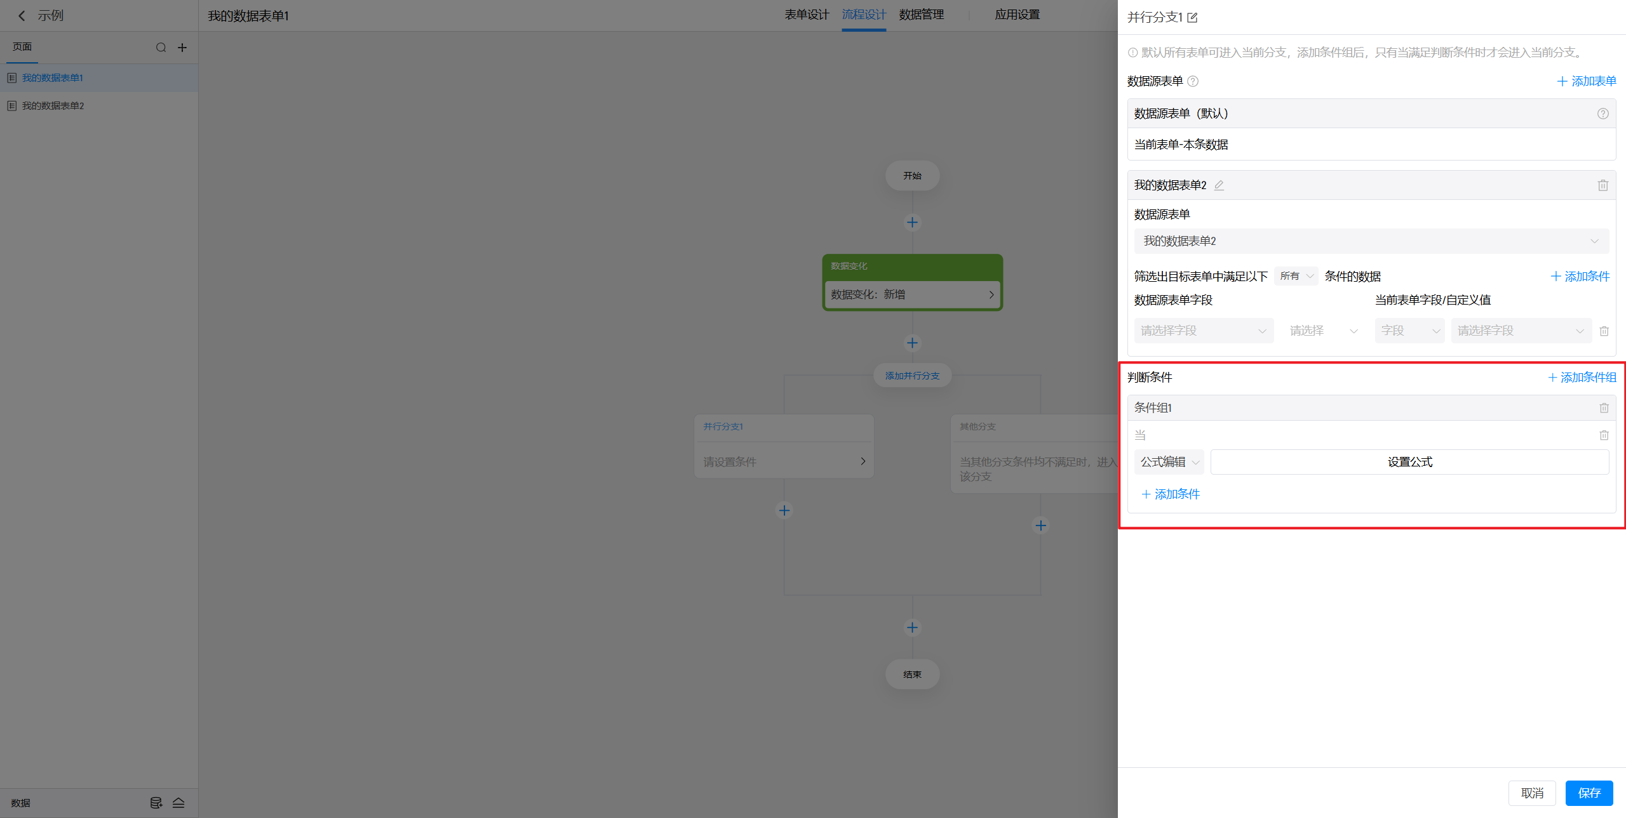Image resolution: width=1626 pixels, height=818 pixels.
Task: Switch to 表单设计 tab
Action: pyautogui.click(x=806, y=15)
